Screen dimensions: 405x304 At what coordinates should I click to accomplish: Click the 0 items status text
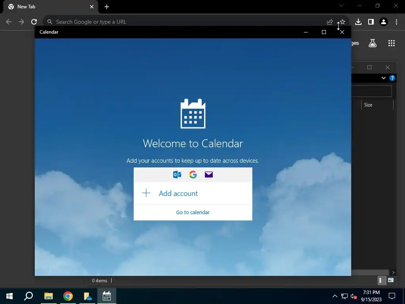pos(99,281)
